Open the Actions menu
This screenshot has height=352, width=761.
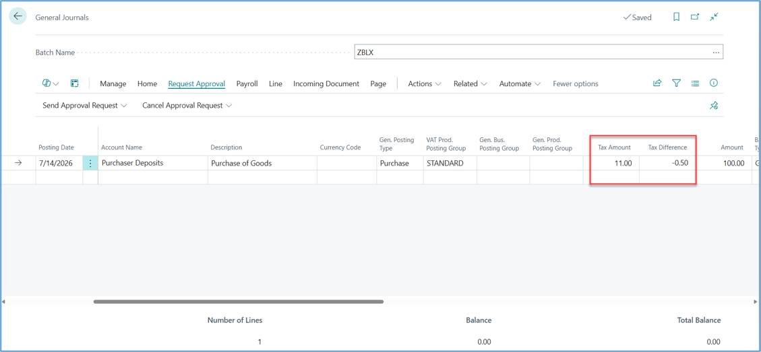(x=425, y=83)
